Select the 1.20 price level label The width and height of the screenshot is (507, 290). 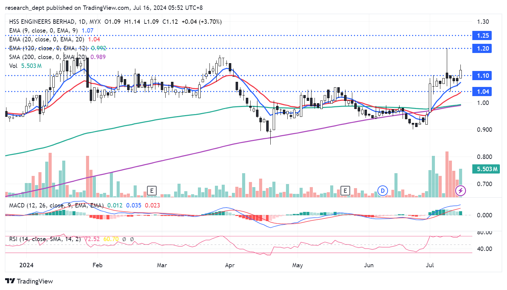coord(482,49)
